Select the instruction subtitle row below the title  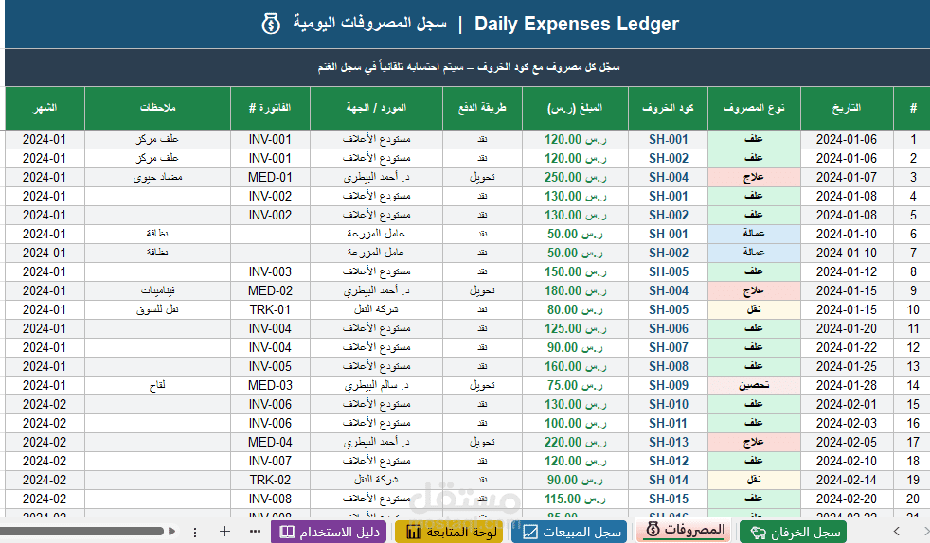pyautogui.click(x=468, y=67)
